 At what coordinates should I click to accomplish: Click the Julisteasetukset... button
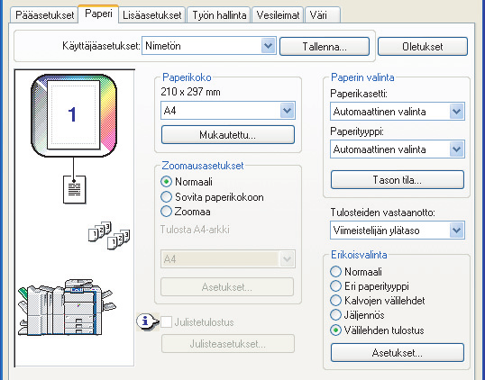coord(228,344)
